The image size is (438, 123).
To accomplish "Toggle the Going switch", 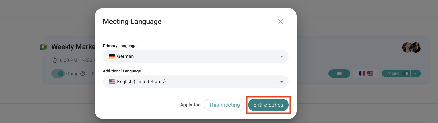I will click(x=58, y=73).
